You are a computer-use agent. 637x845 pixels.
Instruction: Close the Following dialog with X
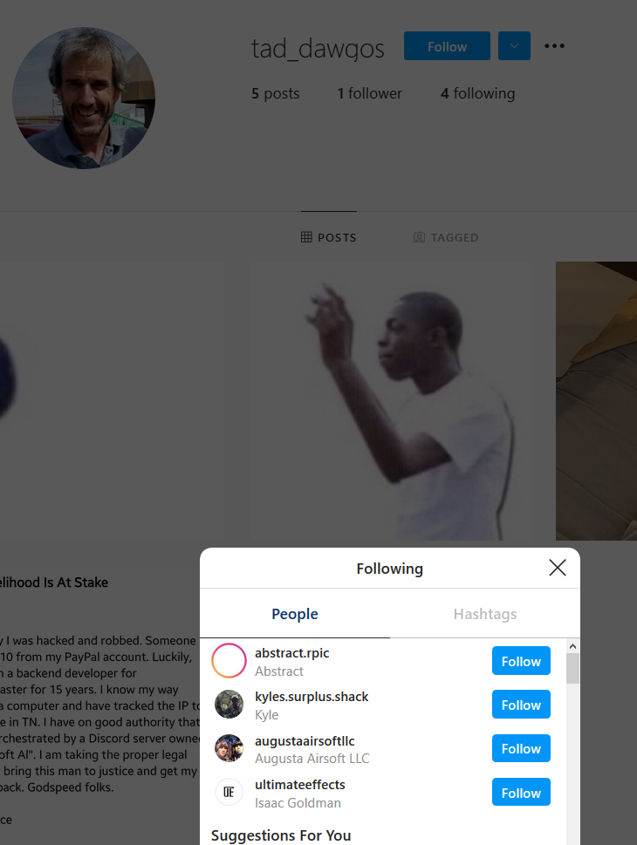tap(558, 568)
